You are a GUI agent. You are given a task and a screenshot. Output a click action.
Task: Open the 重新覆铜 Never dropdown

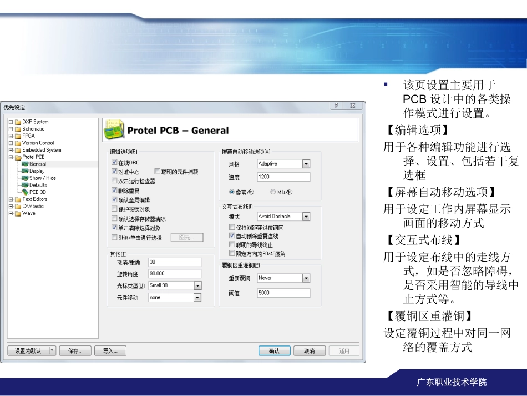pyautogui.click(x=306, y=278)
